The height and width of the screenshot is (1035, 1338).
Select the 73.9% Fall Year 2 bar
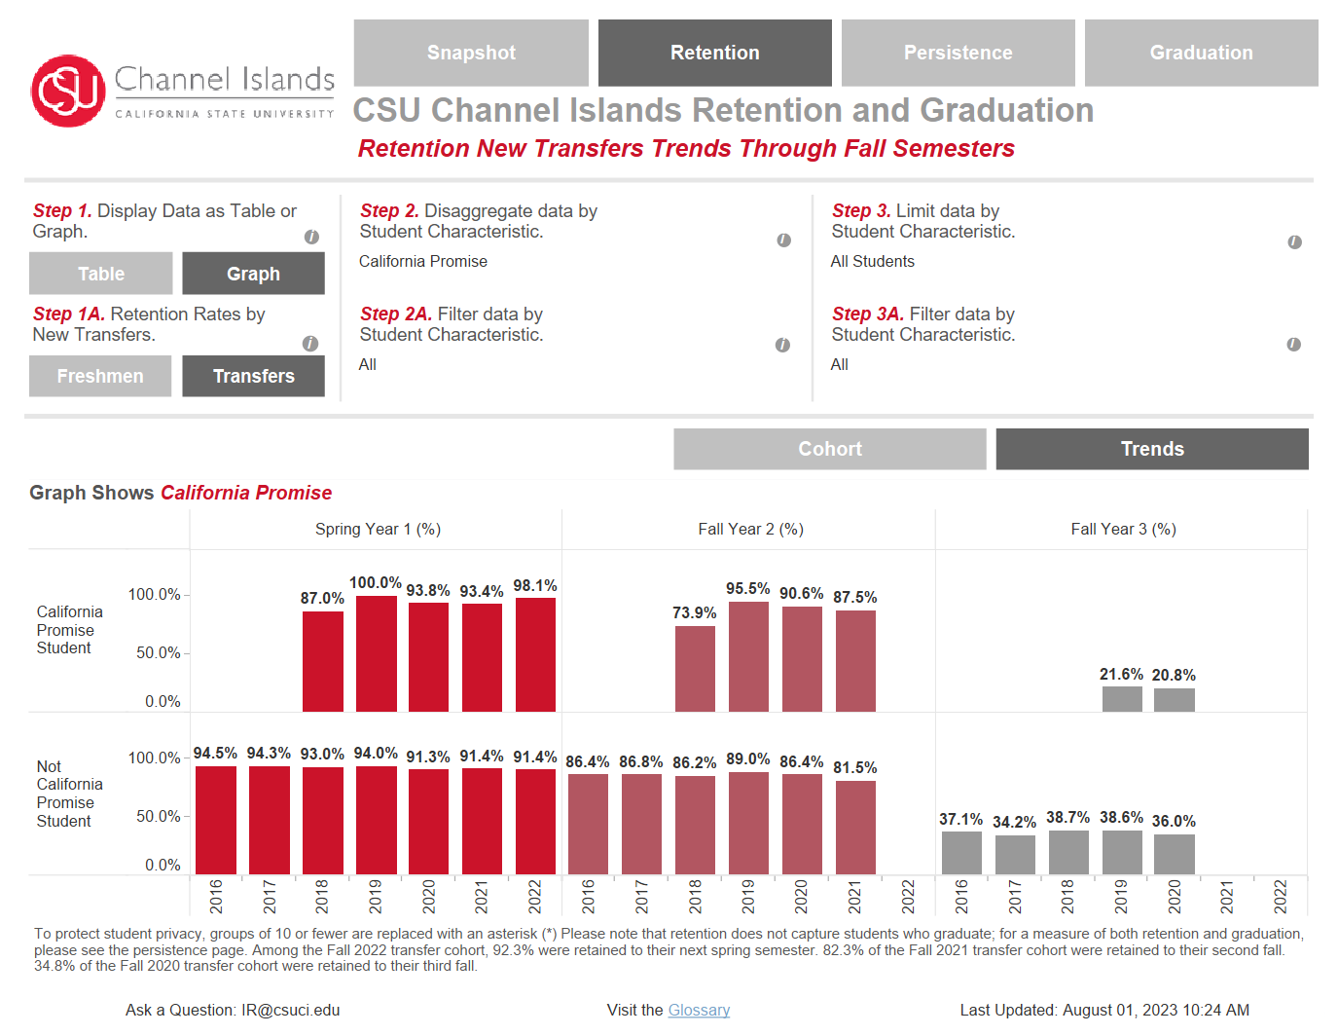(695, 669)
